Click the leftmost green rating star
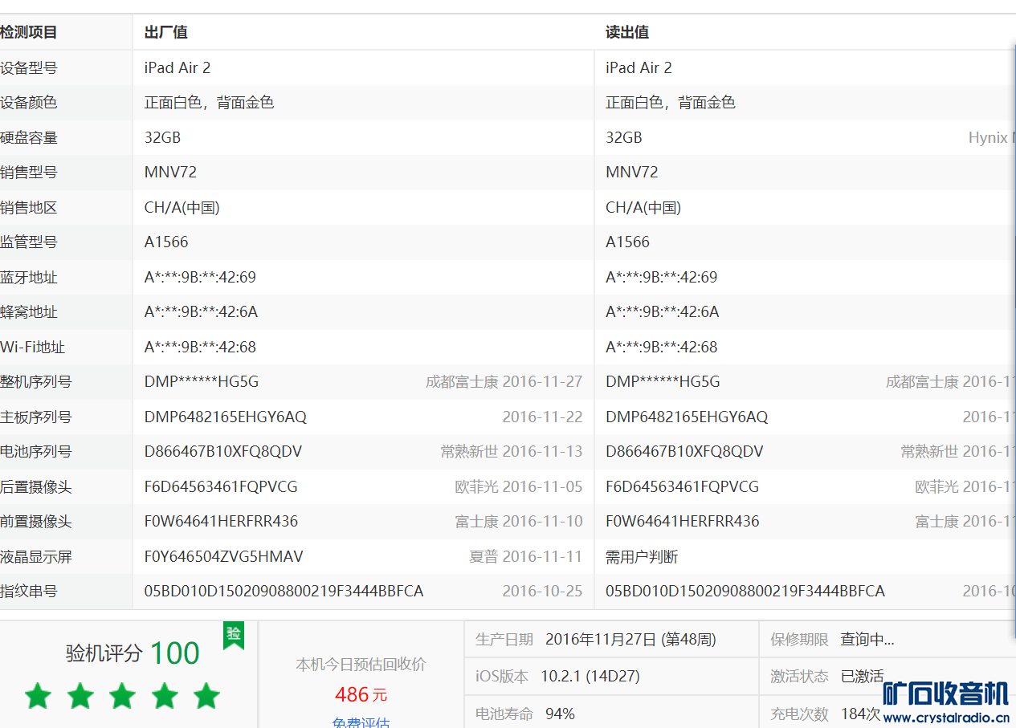Image resolution: width=1016 pixels, height=728 pixels. pyautogui.click(x=38, y=696)
